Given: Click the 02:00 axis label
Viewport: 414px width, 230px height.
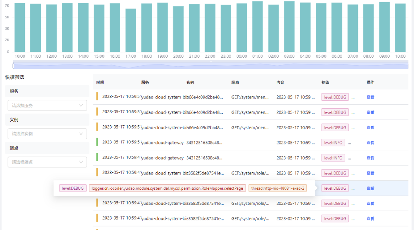Looking at the screenshot, I should pos(273,56).
